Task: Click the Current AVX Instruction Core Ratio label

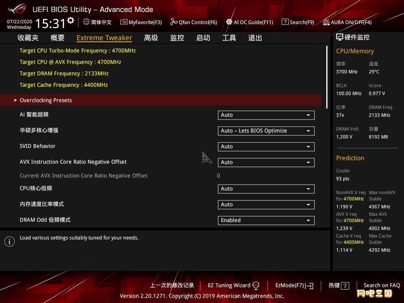Action: pos(84,176)
